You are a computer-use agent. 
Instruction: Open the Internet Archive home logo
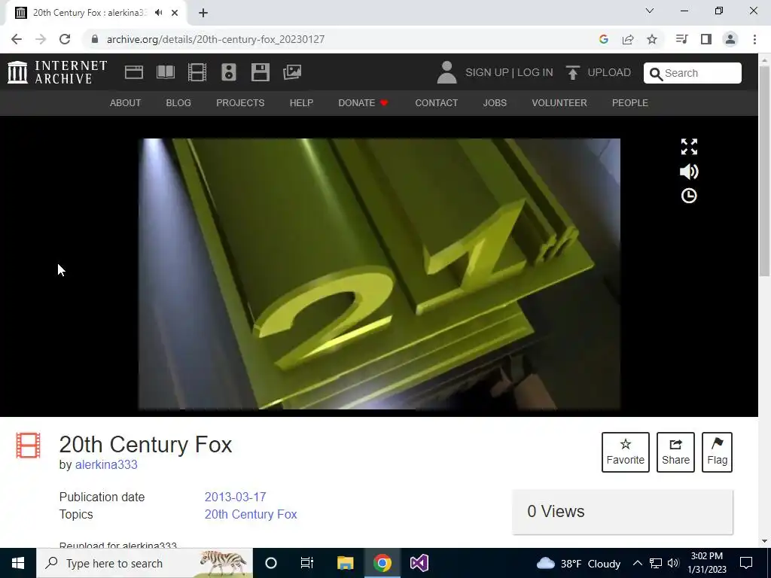tap(57, 72)
